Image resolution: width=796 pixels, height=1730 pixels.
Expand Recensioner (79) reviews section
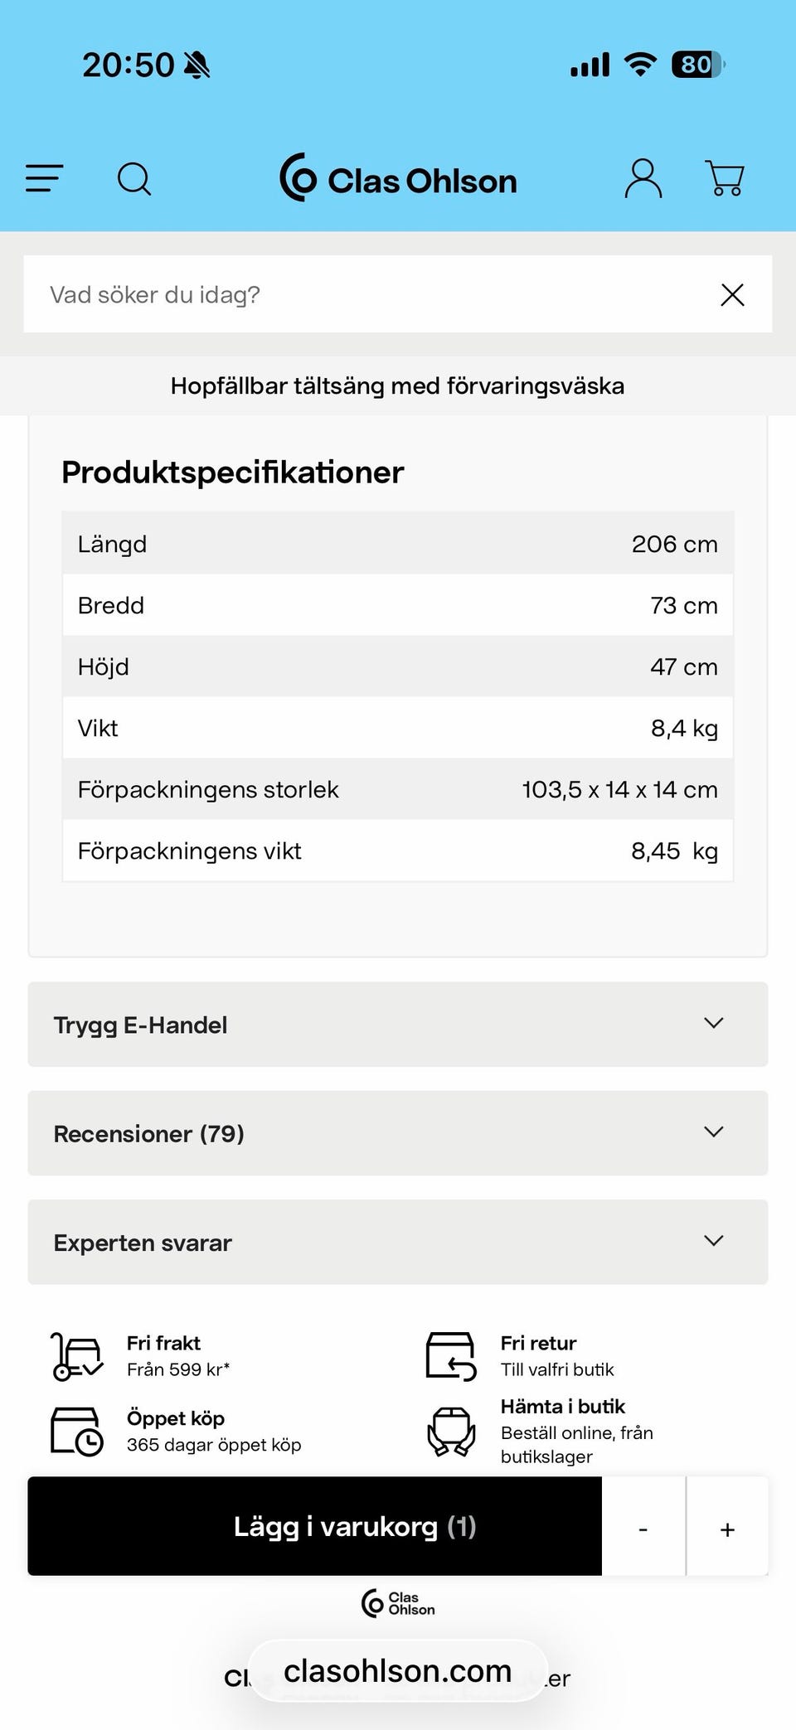coord(398,1133)
